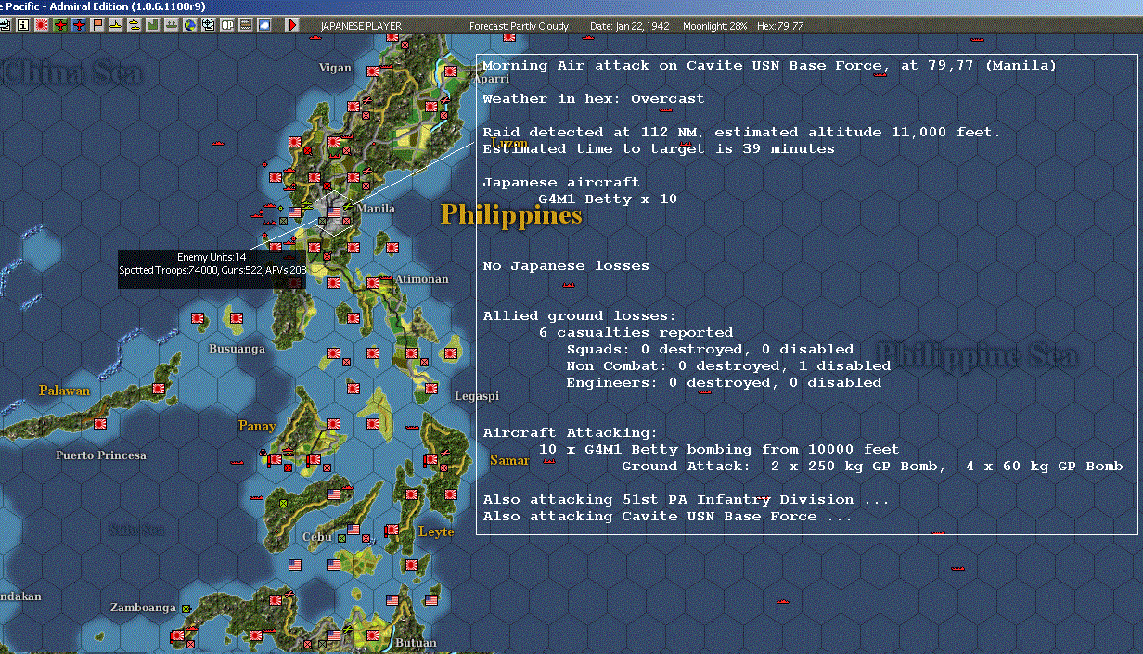Click the Cebu base label
Screen dimensions: 1143x654
[x=317, y=537]
